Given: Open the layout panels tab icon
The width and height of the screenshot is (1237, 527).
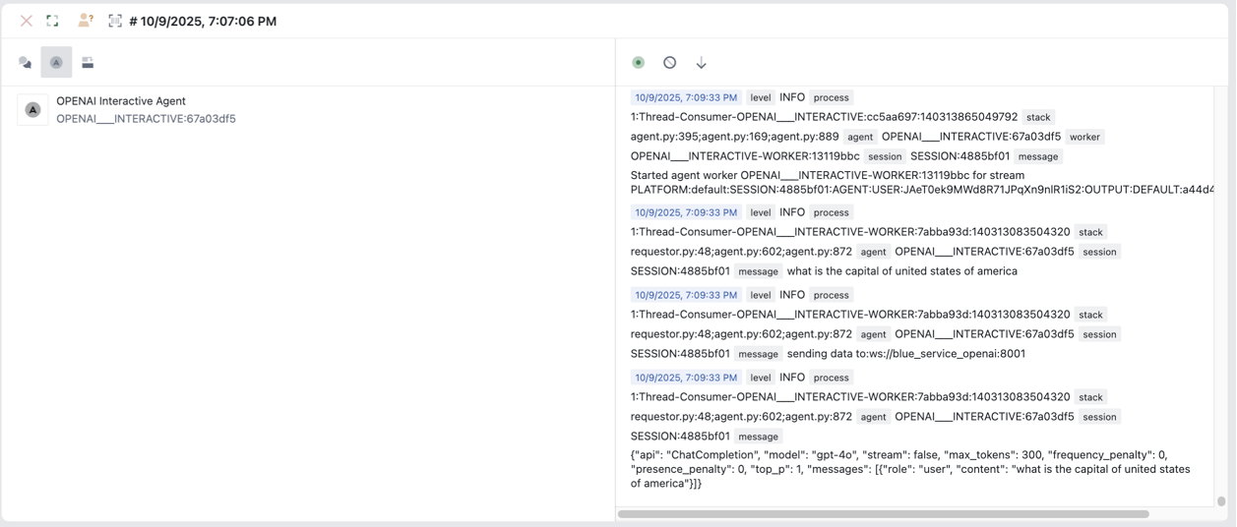Looking at the screenshot, I should (x=88, y=62).
